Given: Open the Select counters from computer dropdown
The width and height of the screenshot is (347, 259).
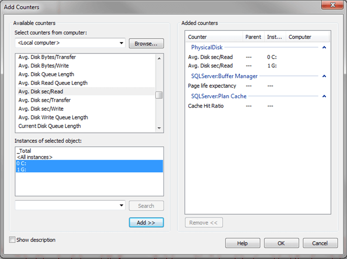Looking at the screenshot, I should pyautogui.click(x=121, y=43).
